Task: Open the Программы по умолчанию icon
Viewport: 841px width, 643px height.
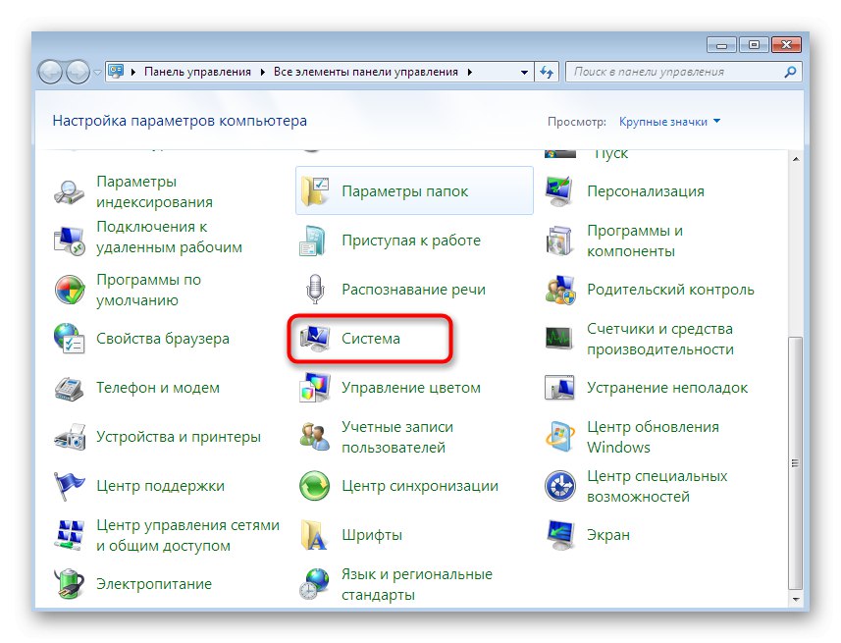Action: click(x=70, y=290)
